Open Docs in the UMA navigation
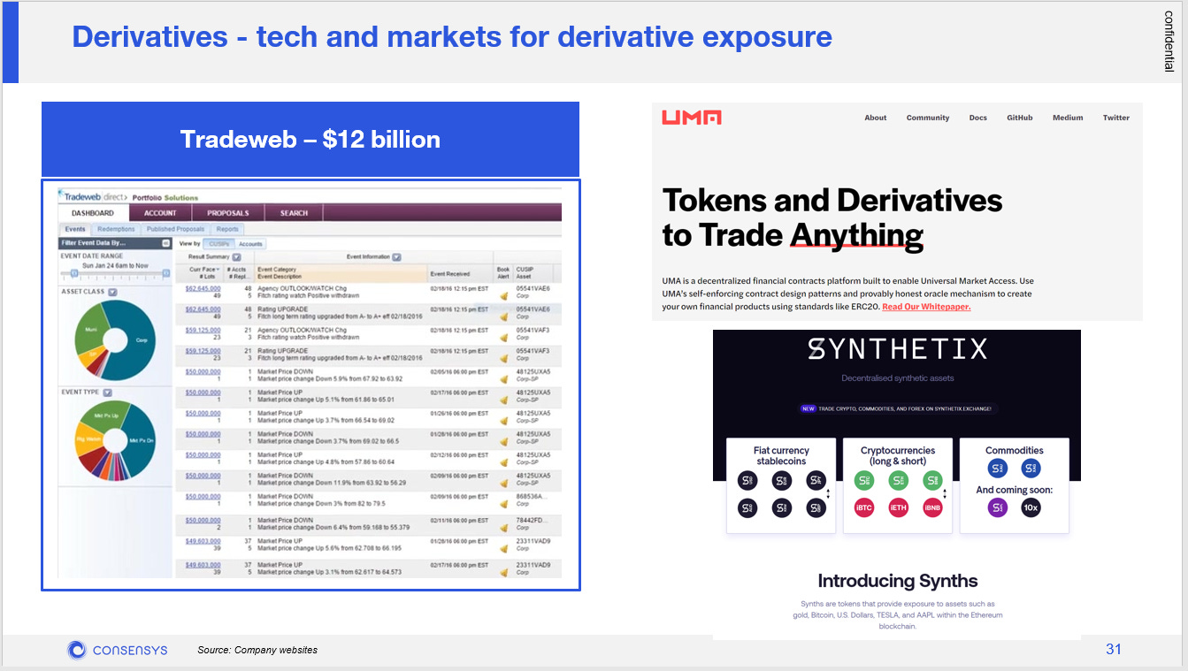Image resolution: width=1188 pixels, height=671 pixels. click(977, 118)
